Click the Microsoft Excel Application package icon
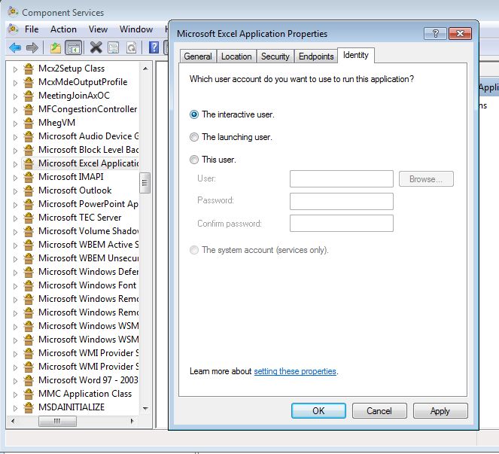This screenshot has height=454, width=499. [29, 163]
